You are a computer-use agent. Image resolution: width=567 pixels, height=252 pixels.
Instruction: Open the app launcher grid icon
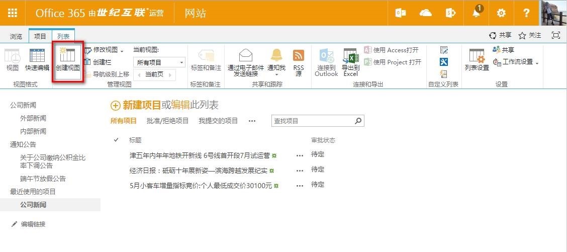tap(13, 13)
